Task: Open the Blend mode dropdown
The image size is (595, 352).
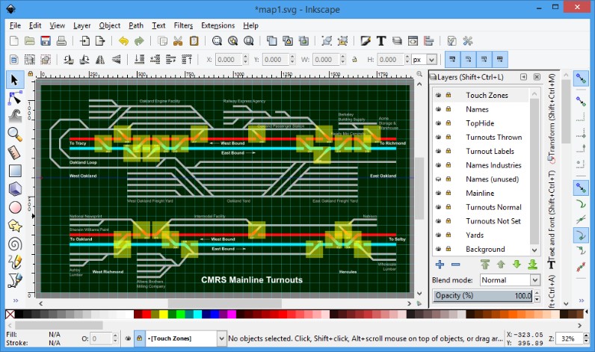Action: click(508, 280)
